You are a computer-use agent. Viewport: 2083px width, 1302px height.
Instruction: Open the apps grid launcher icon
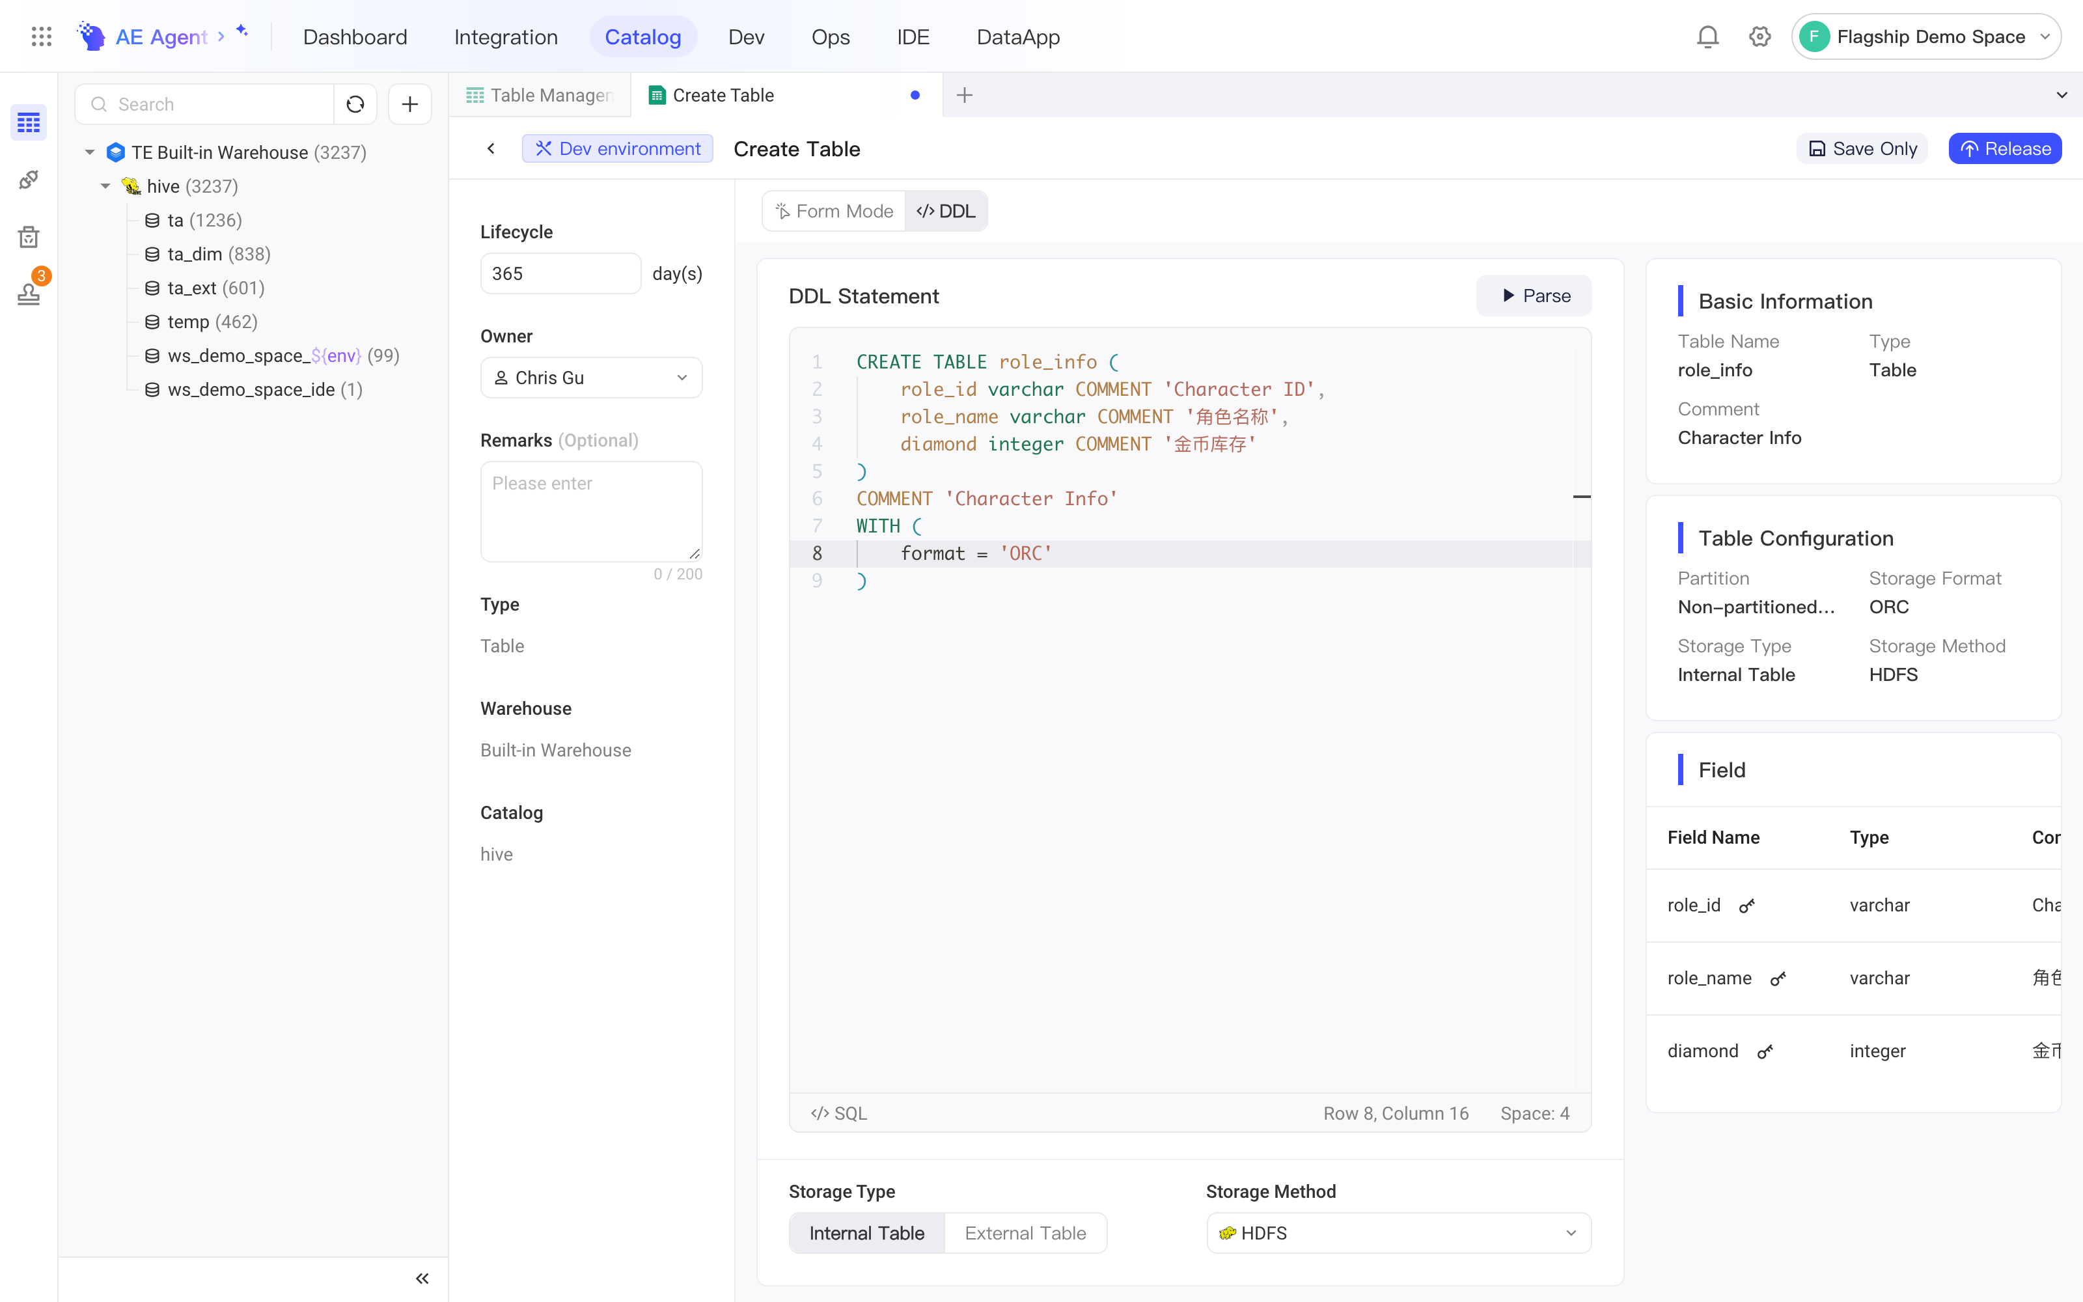click(x=41, y=36)
